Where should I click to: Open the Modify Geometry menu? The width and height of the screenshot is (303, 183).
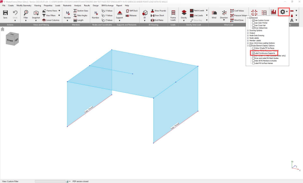[x=24, y=6]
